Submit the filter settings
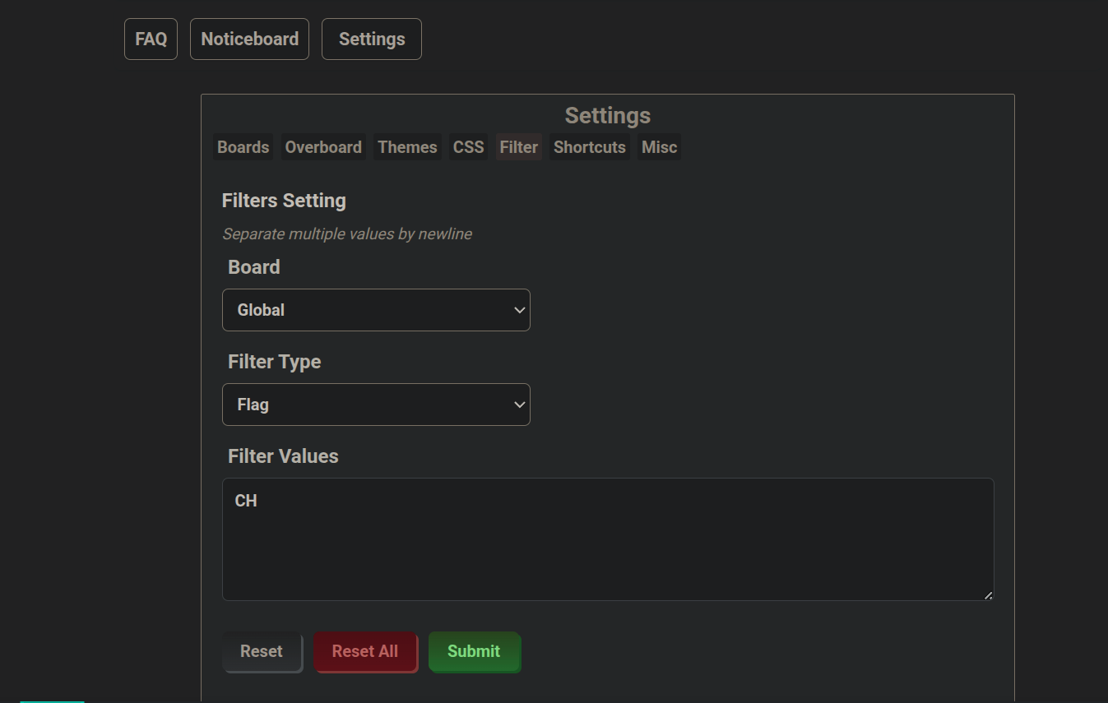This screenshot has width=1108, height=703. point(474,651)
